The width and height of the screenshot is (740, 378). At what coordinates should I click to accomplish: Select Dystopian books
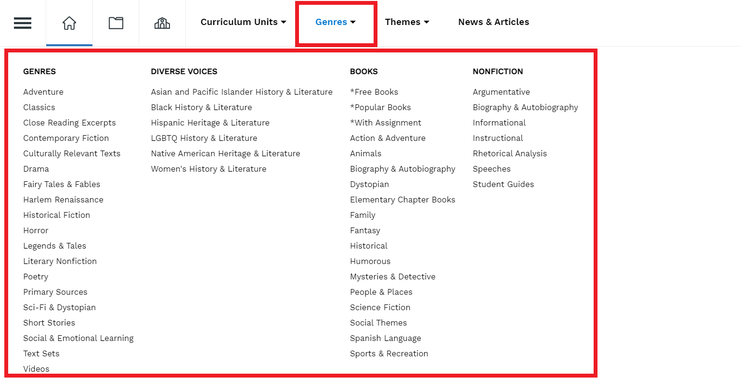click(x=369, y=184)
